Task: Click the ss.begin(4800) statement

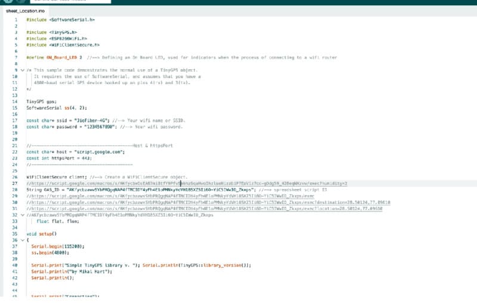Action: coord(50,252)
